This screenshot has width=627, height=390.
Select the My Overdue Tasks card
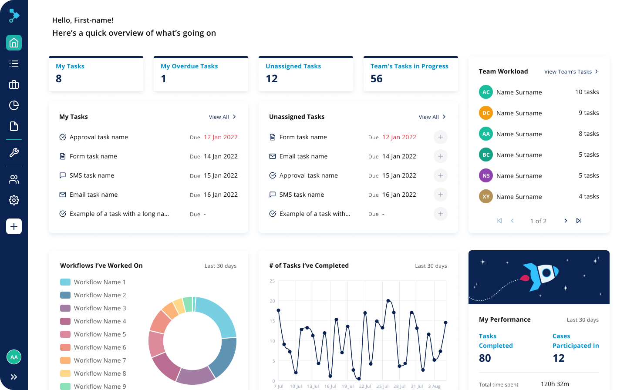(201, 74)
